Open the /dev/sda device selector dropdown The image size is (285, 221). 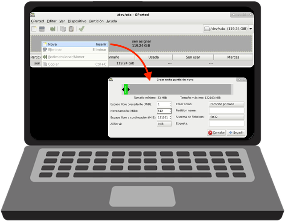[x=228, y=29]
